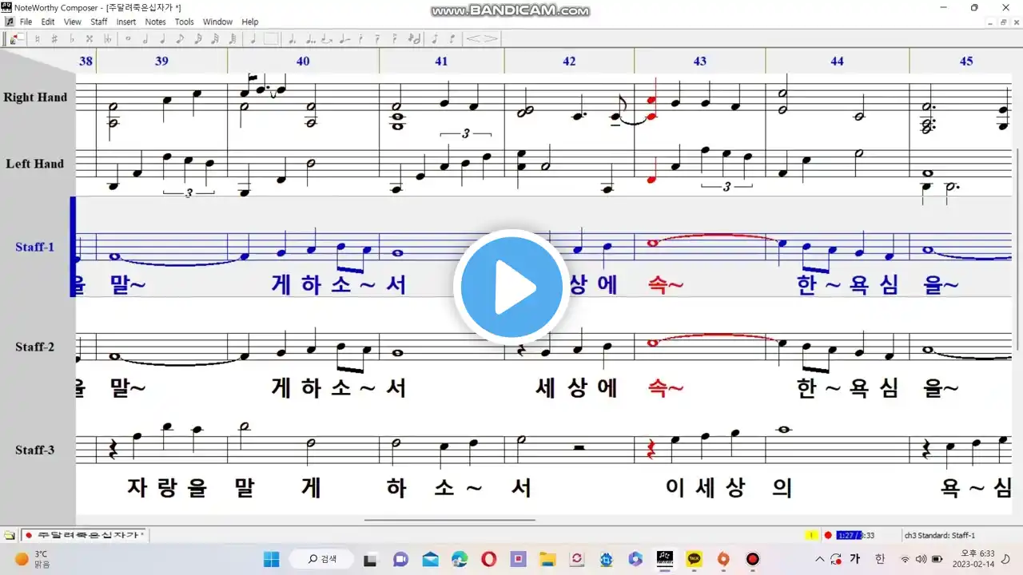Open the Help menu
1023x575 pixels.
[x=250, y=22]
